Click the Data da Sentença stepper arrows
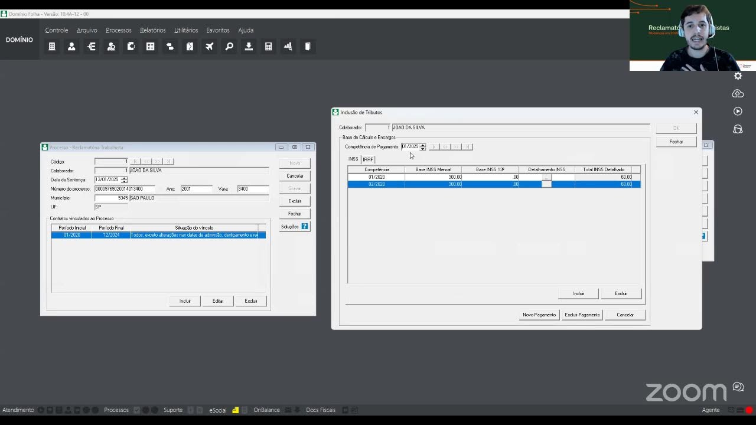The image size is (756, 425). point(124,179)
